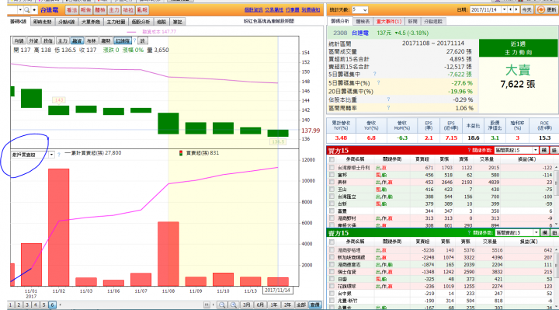Open the 新聞 tab
Image resolution: width=559 pixels, height=310 pixels.
tap(412, 22)
